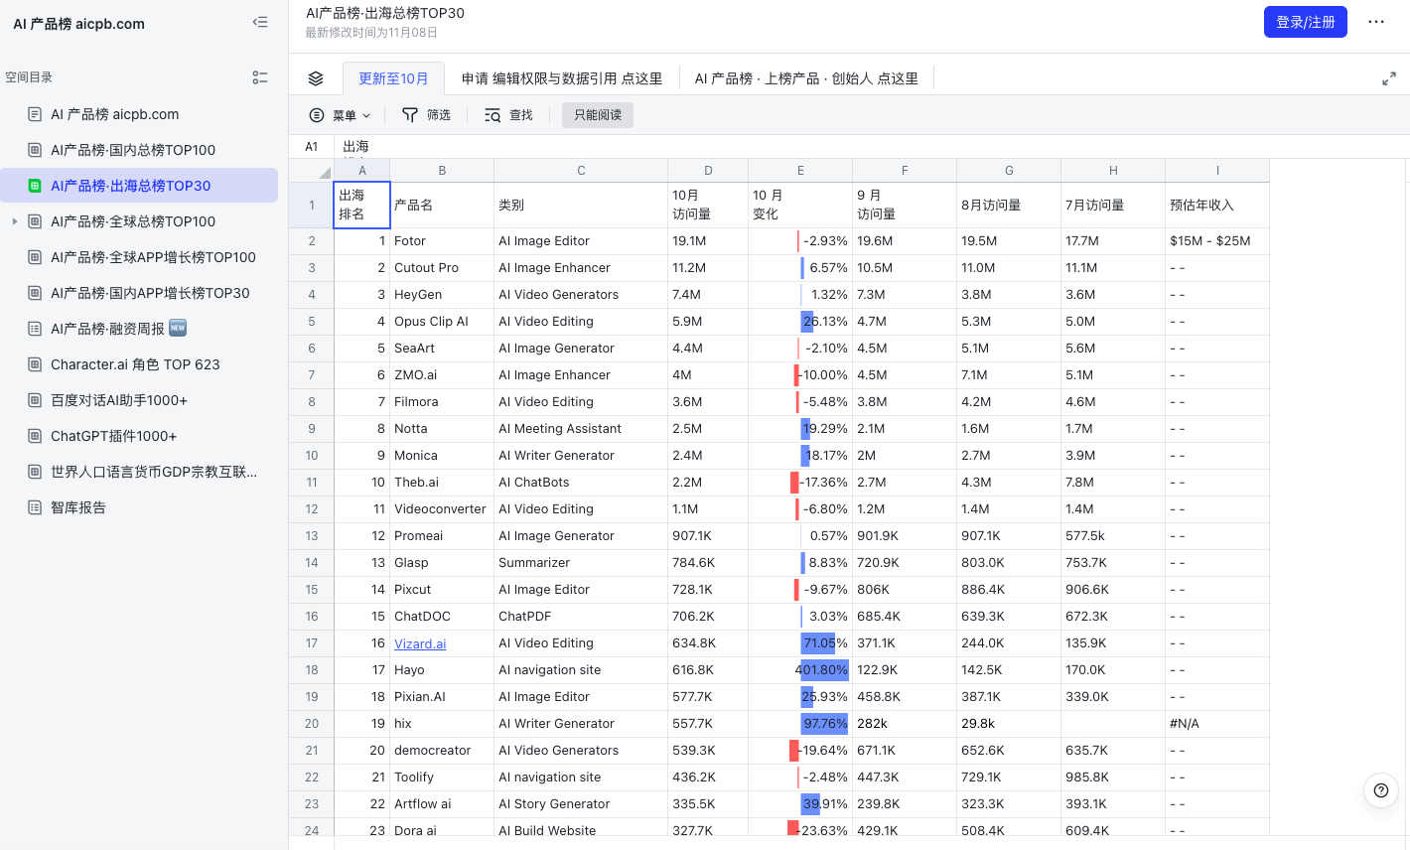Viewport: 1410px width, 850px height.
Task: Click the sheet icon for 国内APP增长榜TOP30
Action: point(35,293)
